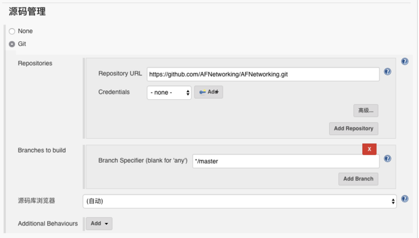This screenshot has width=419, height=238.
Task: Expand the 源码库浏览器 (自动) dropdown
Action: tap(239, 201)
